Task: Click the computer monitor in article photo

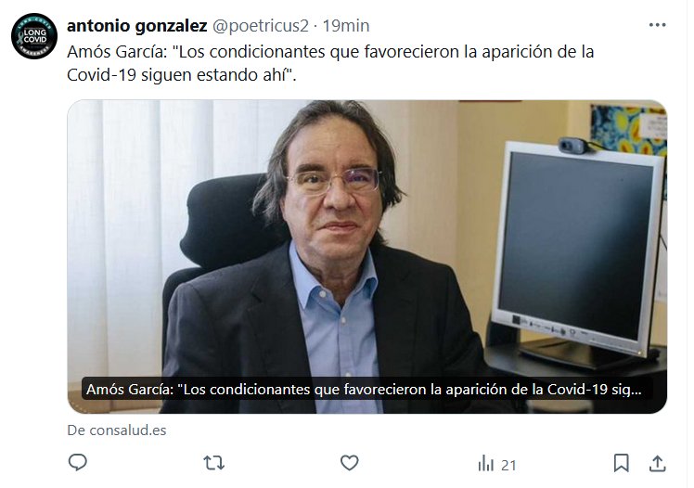Action: tap(578, 248)
